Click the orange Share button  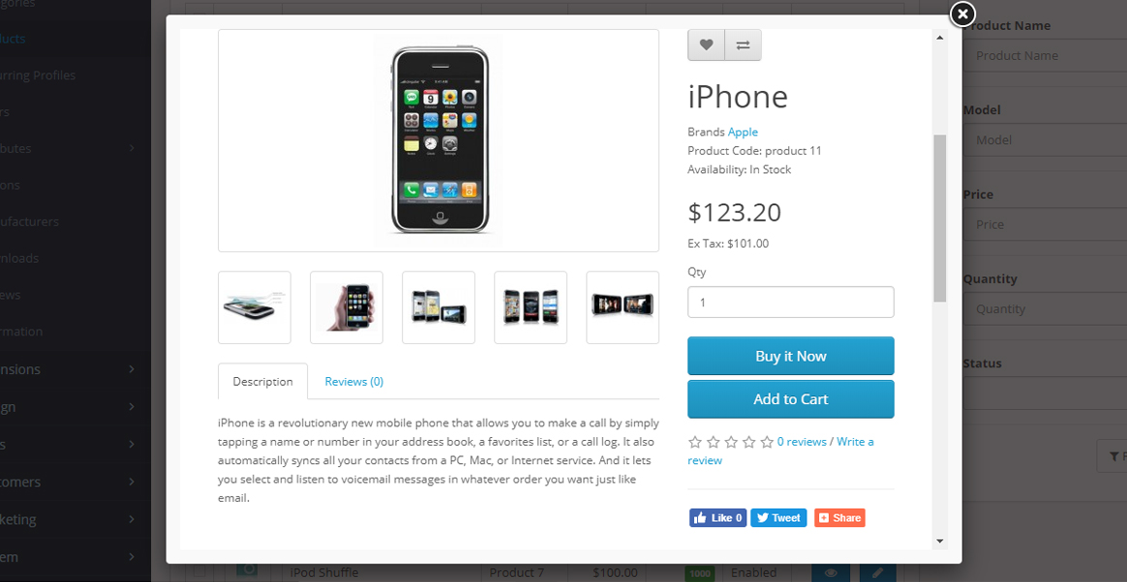(x=839, y=518)
